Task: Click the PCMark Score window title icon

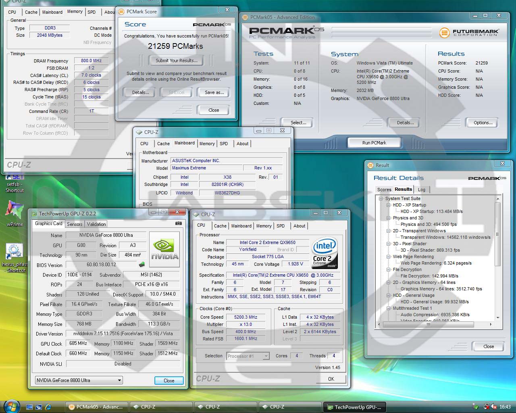Action: [x=121, y=11]
